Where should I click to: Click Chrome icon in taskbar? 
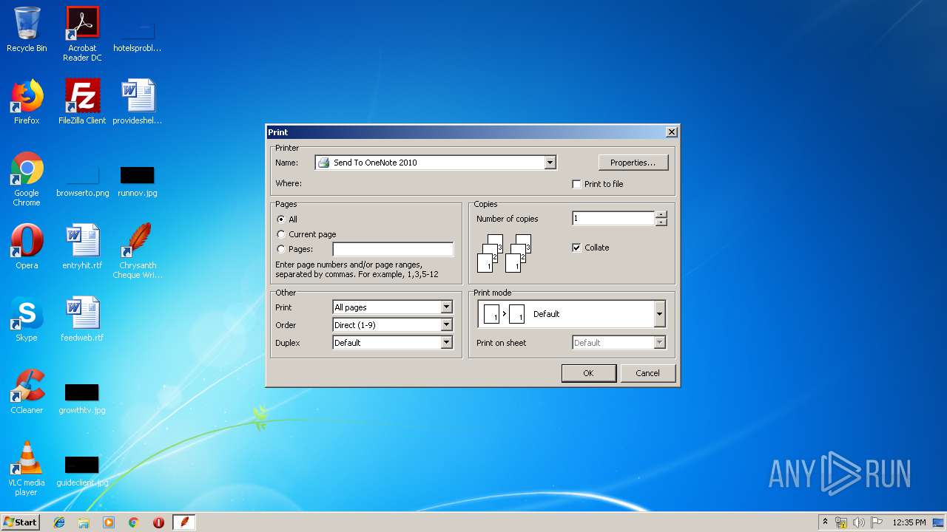click(134, 522)
